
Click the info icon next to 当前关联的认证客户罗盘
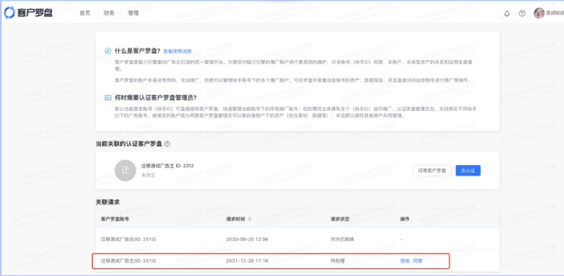[167, 144]
